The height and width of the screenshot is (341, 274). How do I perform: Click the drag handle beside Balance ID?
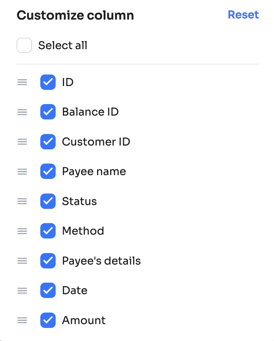pyautogui.click(x=22, y=112)
